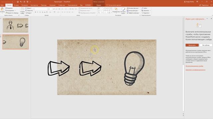Switch to Анимация (Animations) tab

[x=53, y=5]
